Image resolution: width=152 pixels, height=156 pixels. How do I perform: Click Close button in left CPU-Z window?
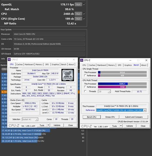(x=70, y=125)
